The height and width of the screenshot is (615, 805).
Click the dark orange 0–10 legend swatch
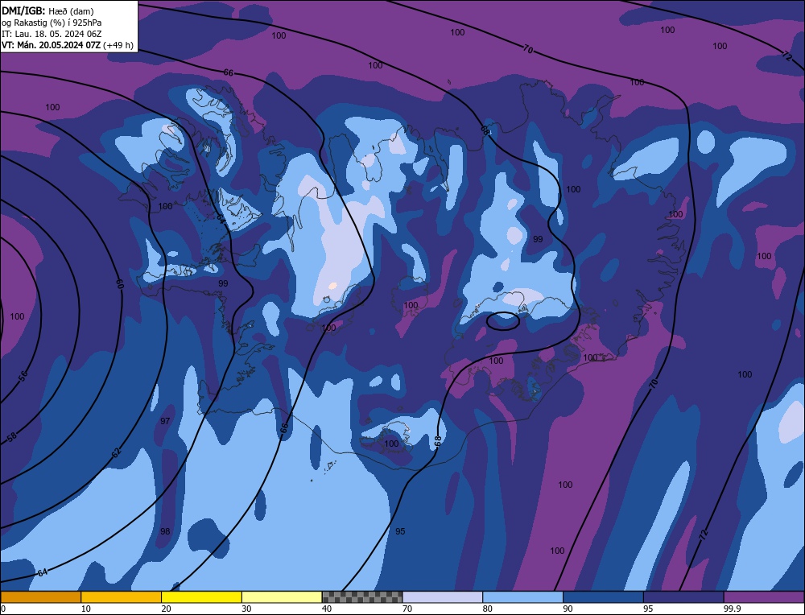pyautogui.click(x=40, y=596)
